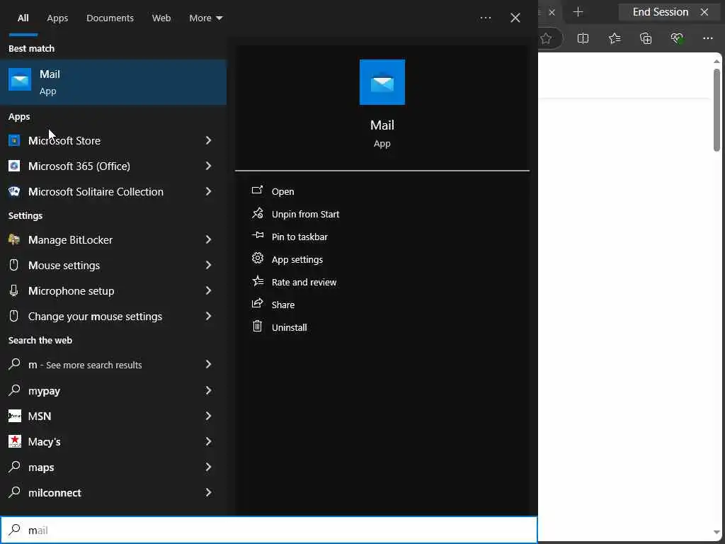Viewport: 725px width, 544px height.
Task: Open Edge browser essentials heart icon
Action: pyautogui.click(x=677, y=38)
